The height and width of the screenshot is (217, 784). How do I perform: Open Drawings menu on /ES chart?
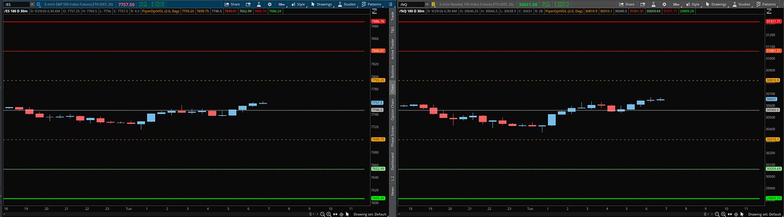pyautogui.click(x=321, y=4)
